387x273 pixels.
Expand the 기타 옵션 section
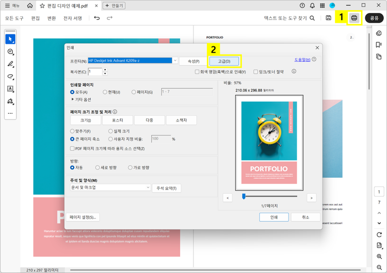pos(73,99)
